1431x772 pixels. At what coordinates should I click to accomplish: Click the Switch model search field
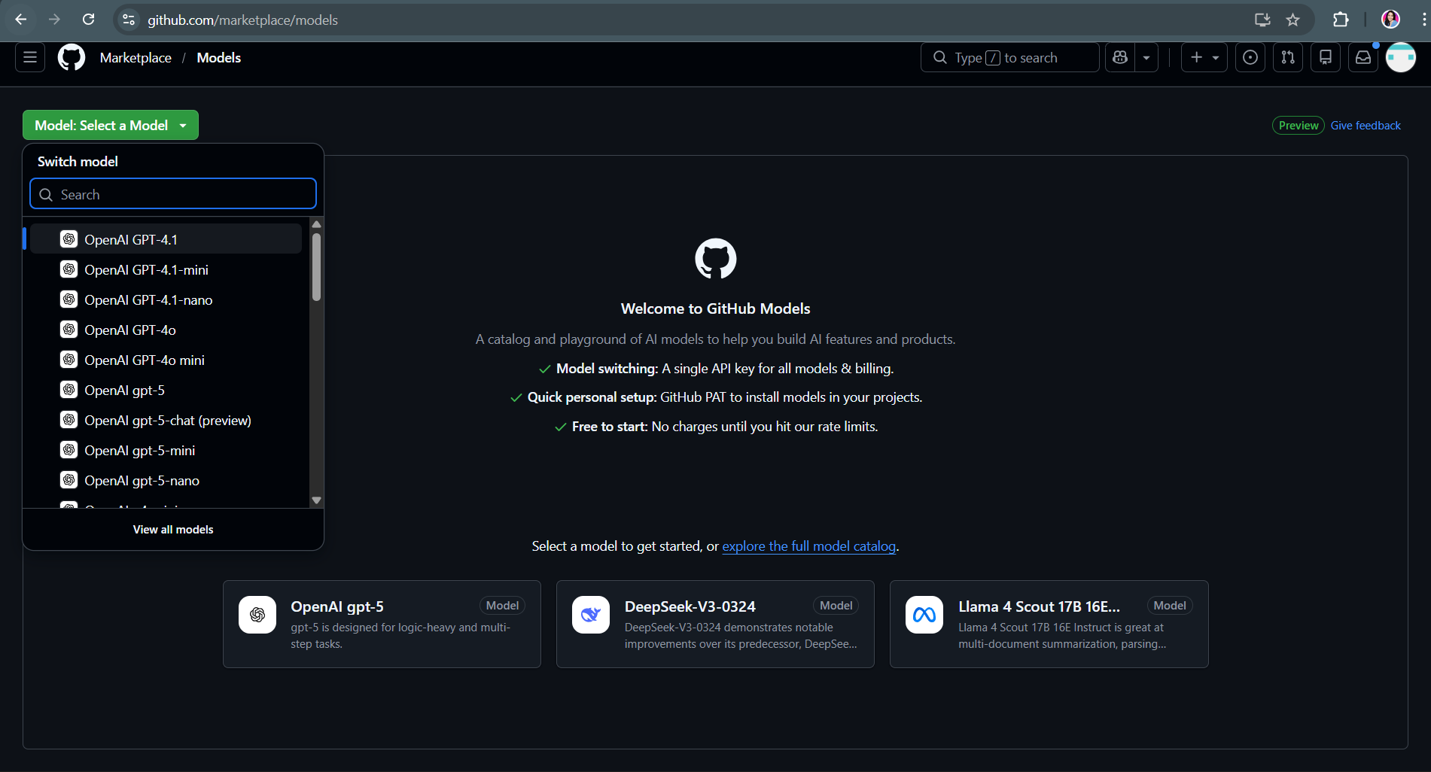[x=172, y=193]
